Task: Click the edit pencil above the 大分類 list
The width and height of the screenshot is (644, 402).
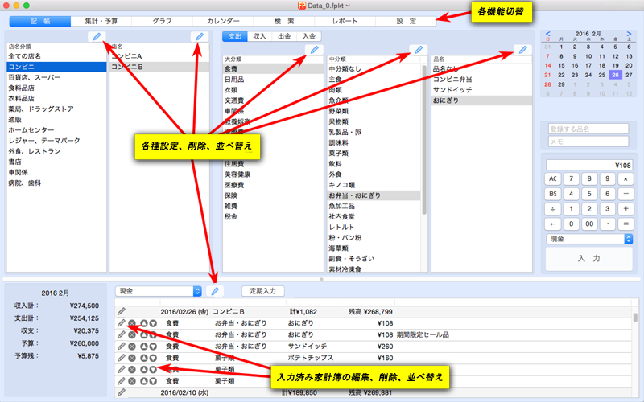Action: (x=314, y=51)
